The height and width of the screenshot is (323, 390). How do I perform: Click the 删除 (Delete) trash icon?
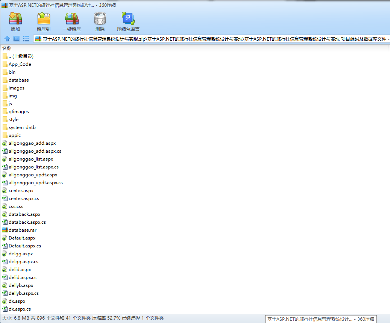[100, 19]
